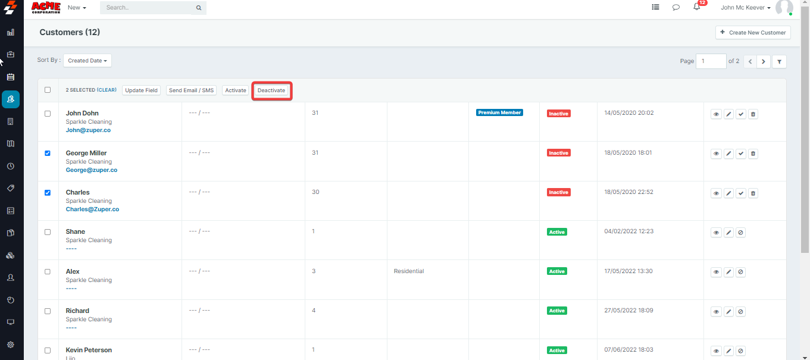
Task: Open John@zuper.co email link
Action: 88,130
